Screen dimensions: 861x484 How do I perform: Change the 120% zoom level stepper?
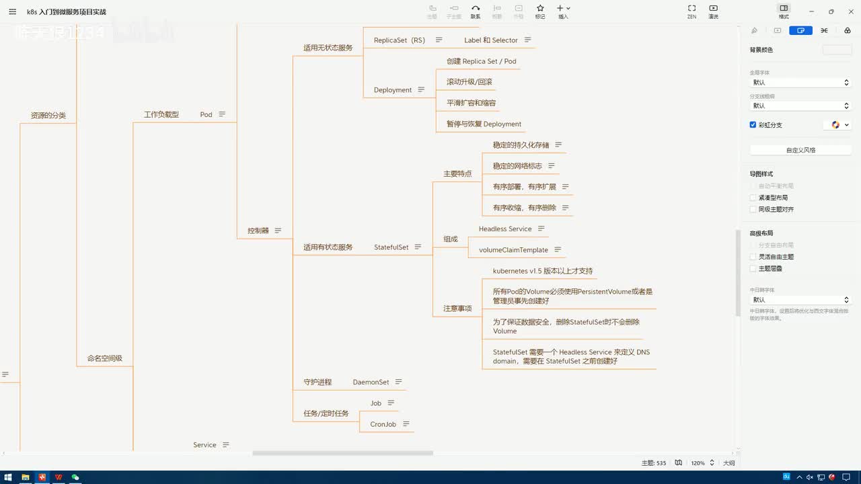tap(712, 462)
